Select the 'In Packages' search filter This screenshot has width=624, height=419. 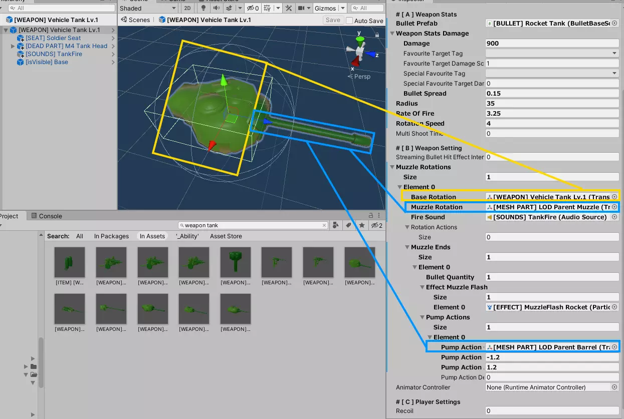pos(111,236)
